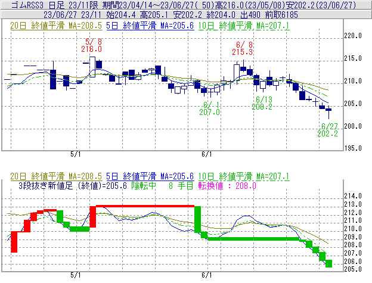Click the 前取6185 open interest value

pos(281,15)
